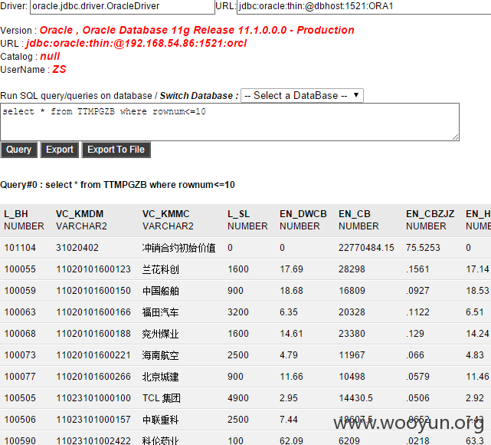
Task: Click cell 100077
Action: (x=20, y=377)
